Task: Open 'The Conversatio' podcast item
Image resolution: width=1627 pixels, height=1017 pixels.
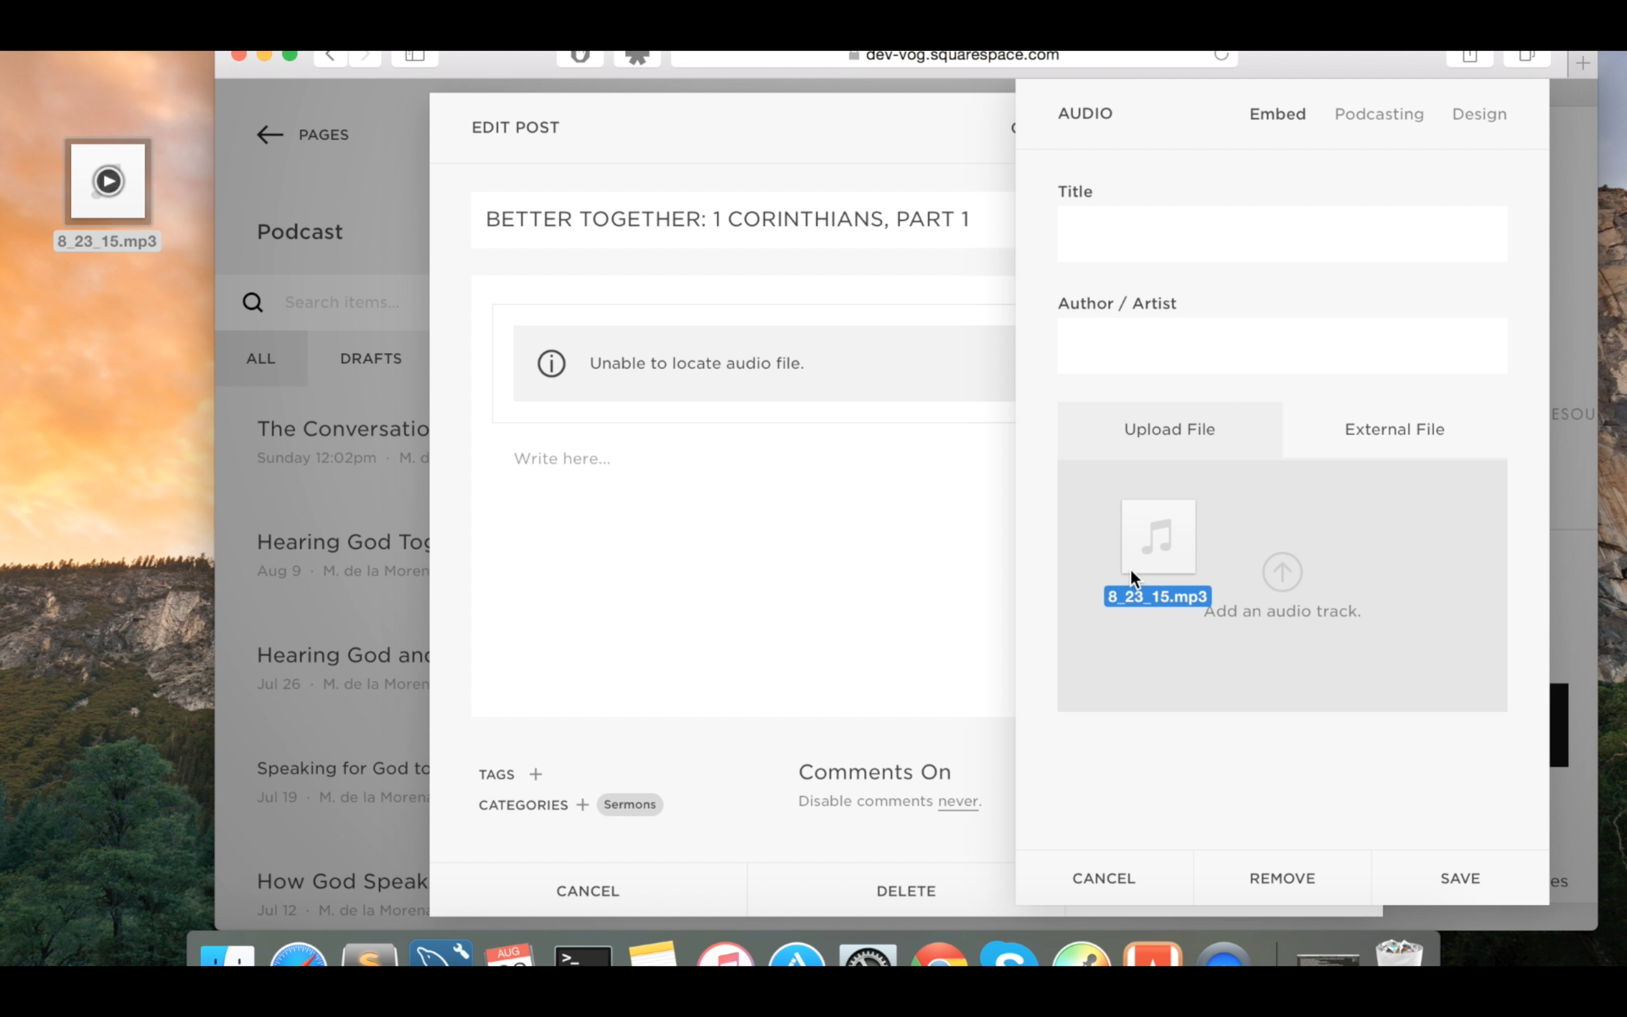Action: [342, 442]
